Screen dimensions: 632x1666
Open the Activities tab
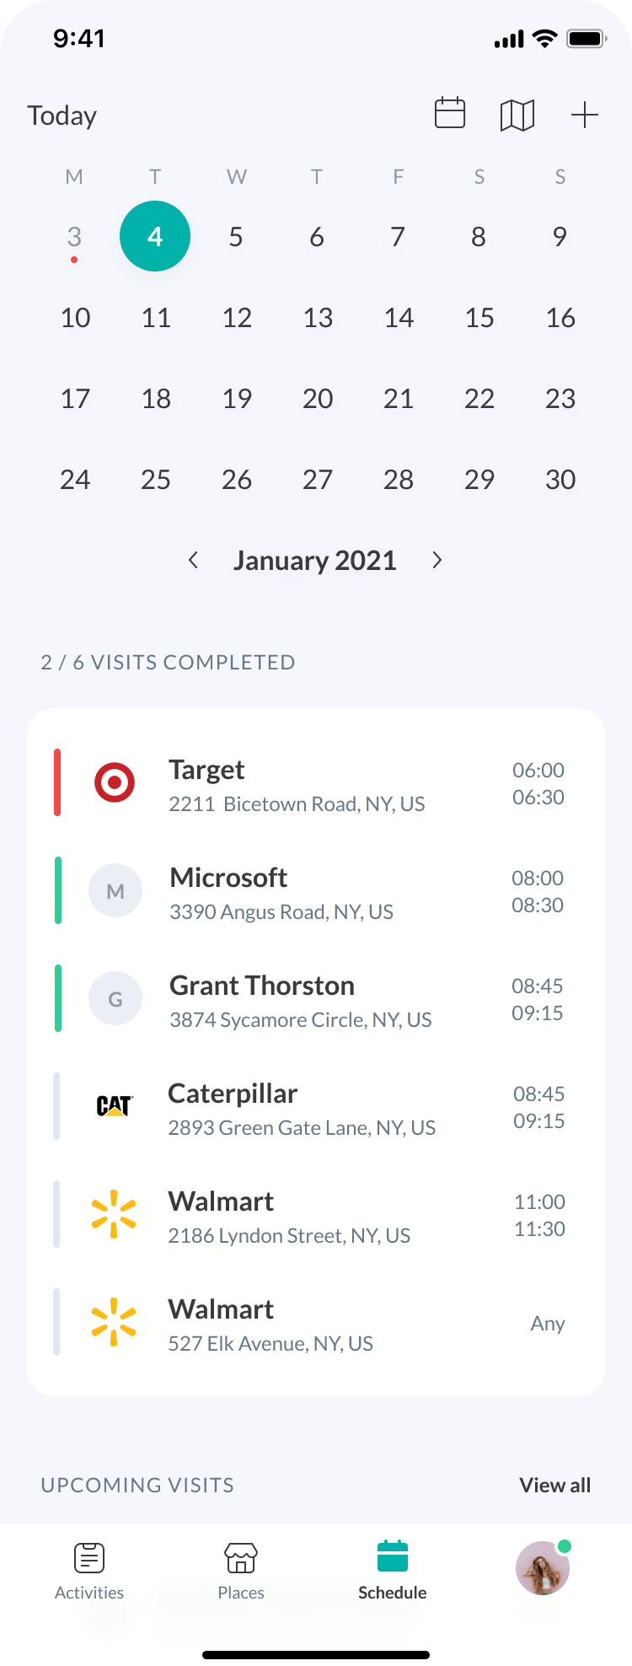(x=89, y=1570)
